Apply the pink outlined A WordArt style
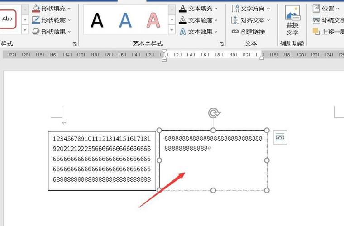Viewport: 344px width, 226px height. pos(153,20)
